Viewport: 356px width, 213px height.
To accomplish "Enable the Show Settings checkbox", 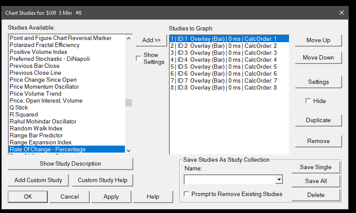I will click(139, 58).
